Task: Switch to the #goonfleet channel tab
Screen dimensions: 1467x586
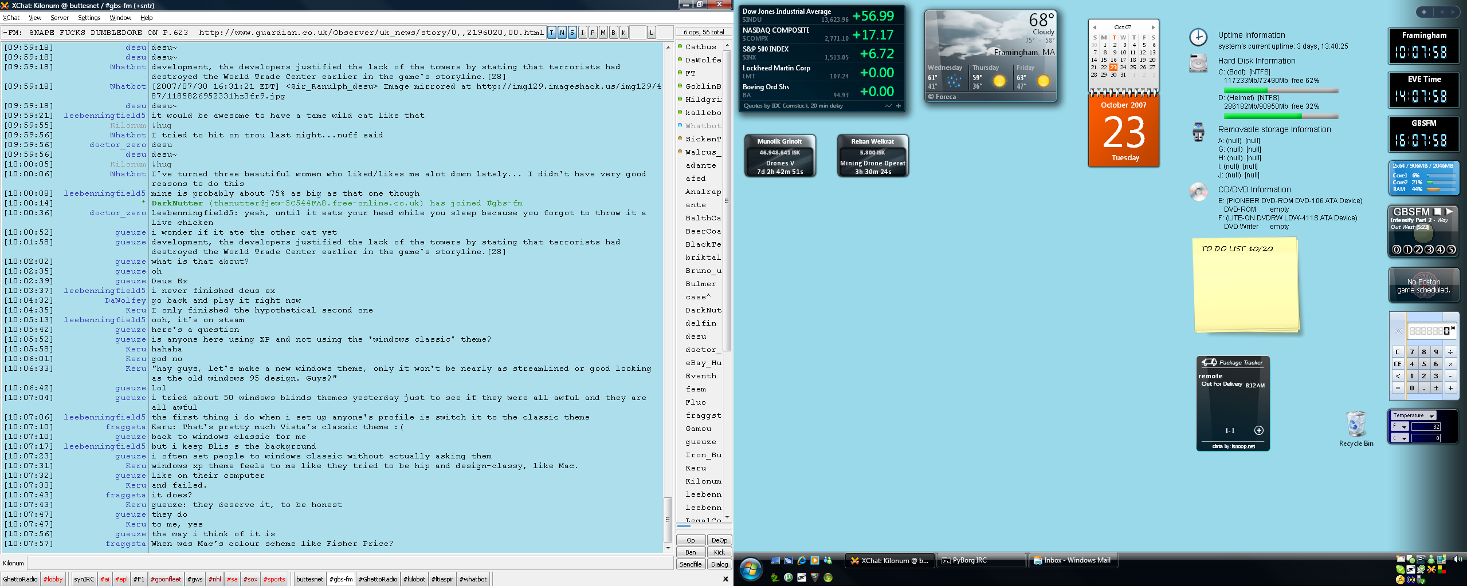Action: coord(166,579)
